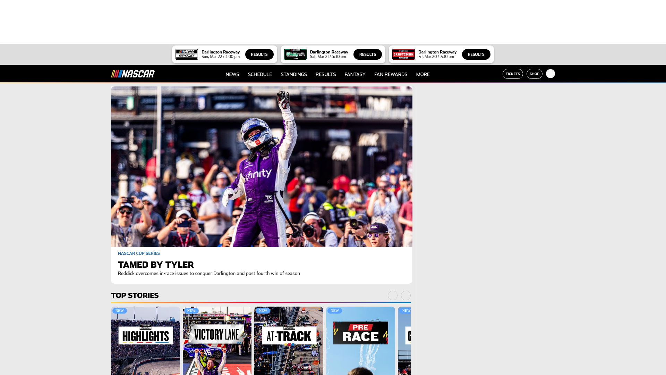Go to previous Top Stories slide
Screen dimensions: 666x375
tap(393, 295)
